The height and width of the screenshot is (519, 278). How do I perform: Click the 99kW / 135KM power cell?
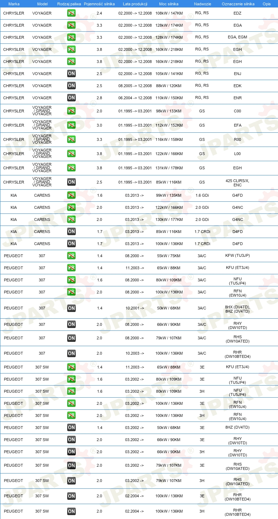pos(169,195)
